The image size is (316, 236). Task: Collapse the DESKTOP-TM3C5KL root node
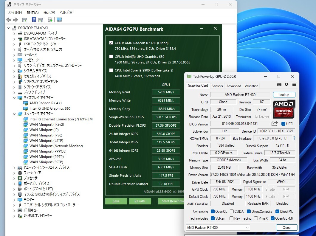tap(8, 28)
